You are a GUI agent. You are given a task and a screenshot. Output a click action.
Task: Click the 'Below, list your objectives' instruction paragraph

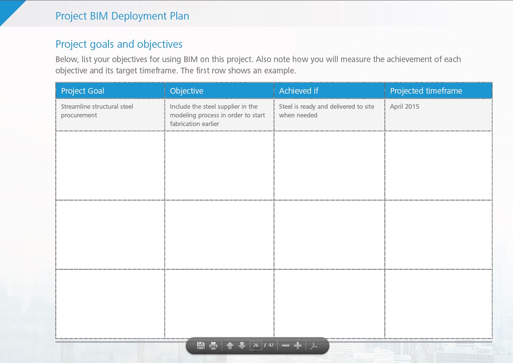pos(258,65)
